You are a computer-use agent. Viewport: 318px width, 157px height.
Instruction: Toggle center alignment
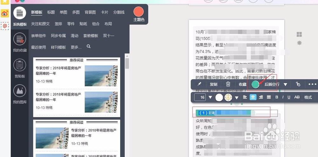pos(253,97)
